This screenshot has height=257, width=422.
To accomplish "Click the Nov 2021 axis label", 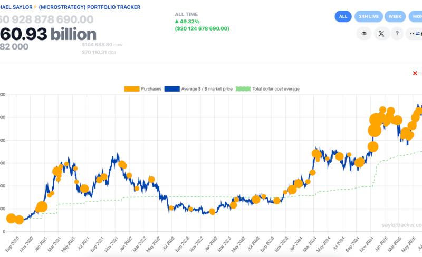I will pos(111,244).
